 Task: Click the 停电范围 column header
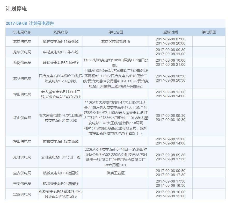pyautogui.click(x=116, y=32)
